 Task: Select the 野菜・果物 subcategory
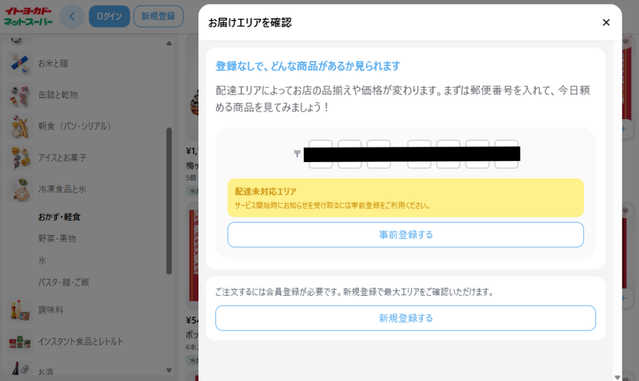pyautogui.click(x=57, y=239)
